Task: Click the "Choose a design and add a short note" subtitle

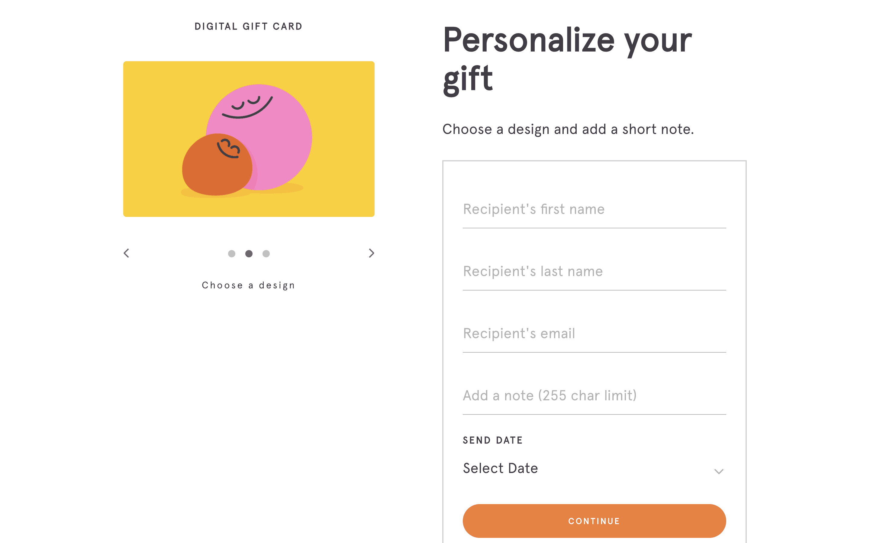Action: 568,129
